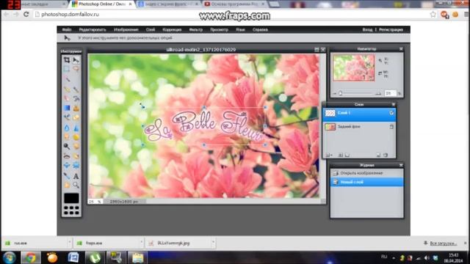This screenshot has width=470, height=264.
Task: Select the Gradient tool
Action: tap(67, 108)
